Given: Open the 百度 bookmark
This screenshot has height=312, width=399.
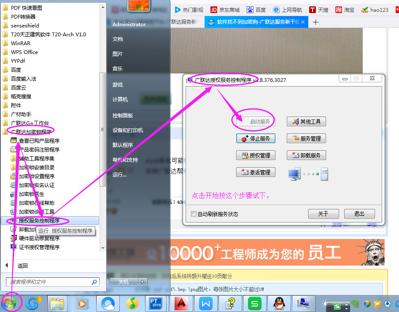Looking at the screenshot, I should [x=256, y=10].
